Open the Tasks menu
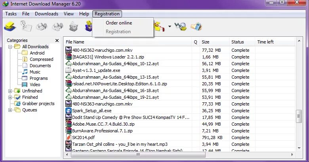This screenshot has height=162, width=309. tap(11, 14)
